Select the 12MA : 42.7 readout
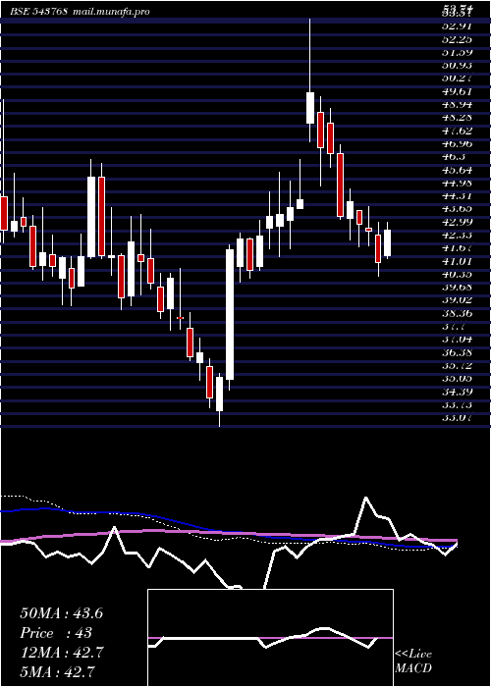This screenshot has height=687, width=491. point(61,653)
